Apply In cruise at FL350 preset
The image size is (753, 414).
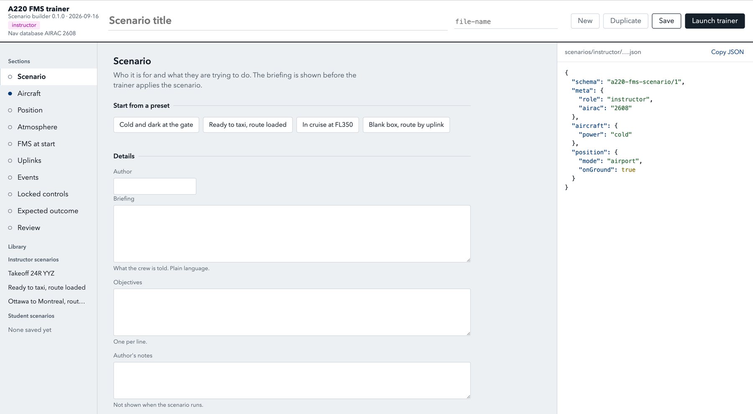(328, 124)
